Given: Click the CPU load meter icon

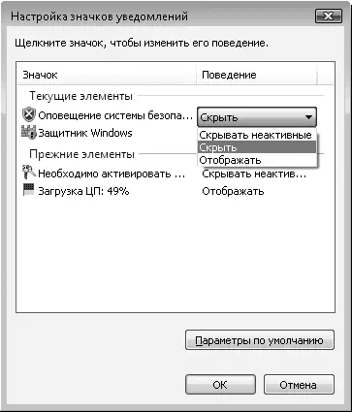Looking at the screenshot, I should click(28, 190).
